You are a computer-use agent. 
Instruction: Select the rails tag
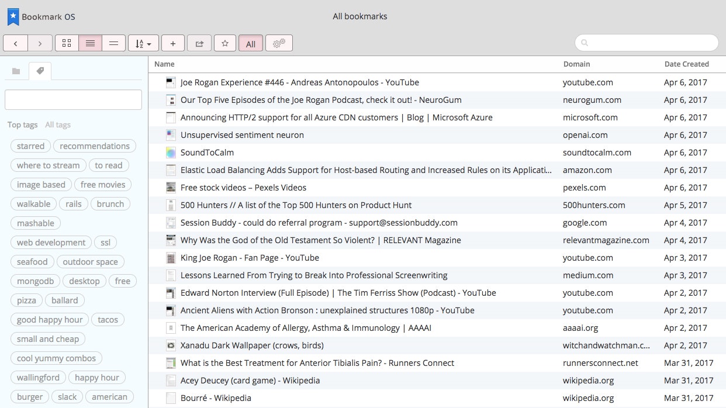click(x=74, y=204)
